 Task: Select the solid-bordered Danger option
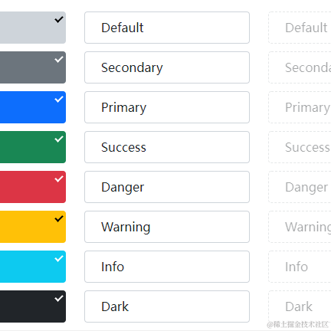pyautogui.click(x=167, y=187)
